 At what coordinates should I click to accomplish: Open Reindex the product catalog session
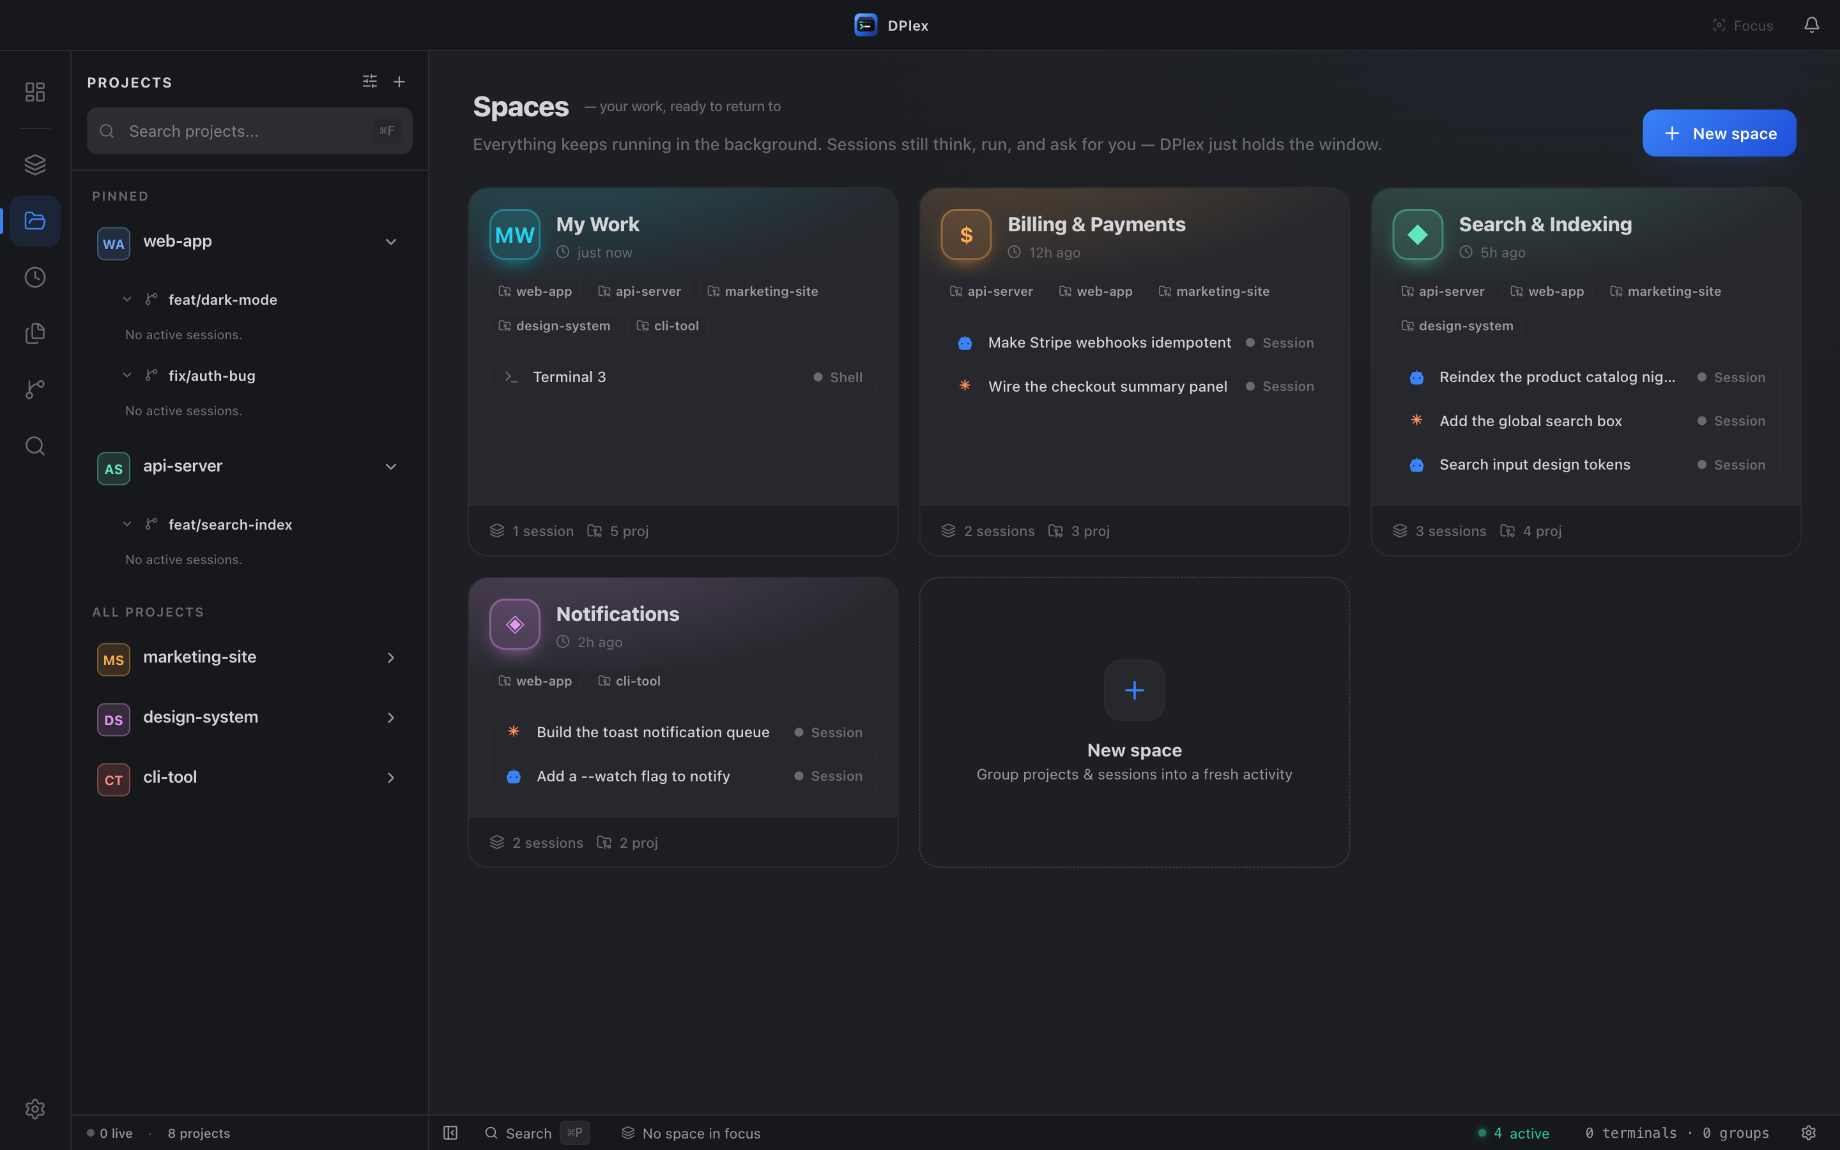[x=1586, y=377]
